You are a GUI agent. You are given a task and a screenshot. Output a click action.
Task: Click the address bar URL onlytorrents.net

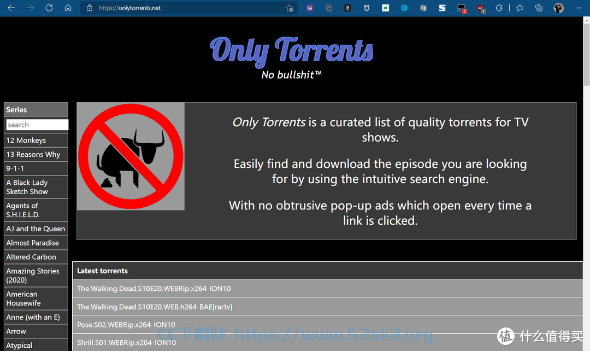130,8
